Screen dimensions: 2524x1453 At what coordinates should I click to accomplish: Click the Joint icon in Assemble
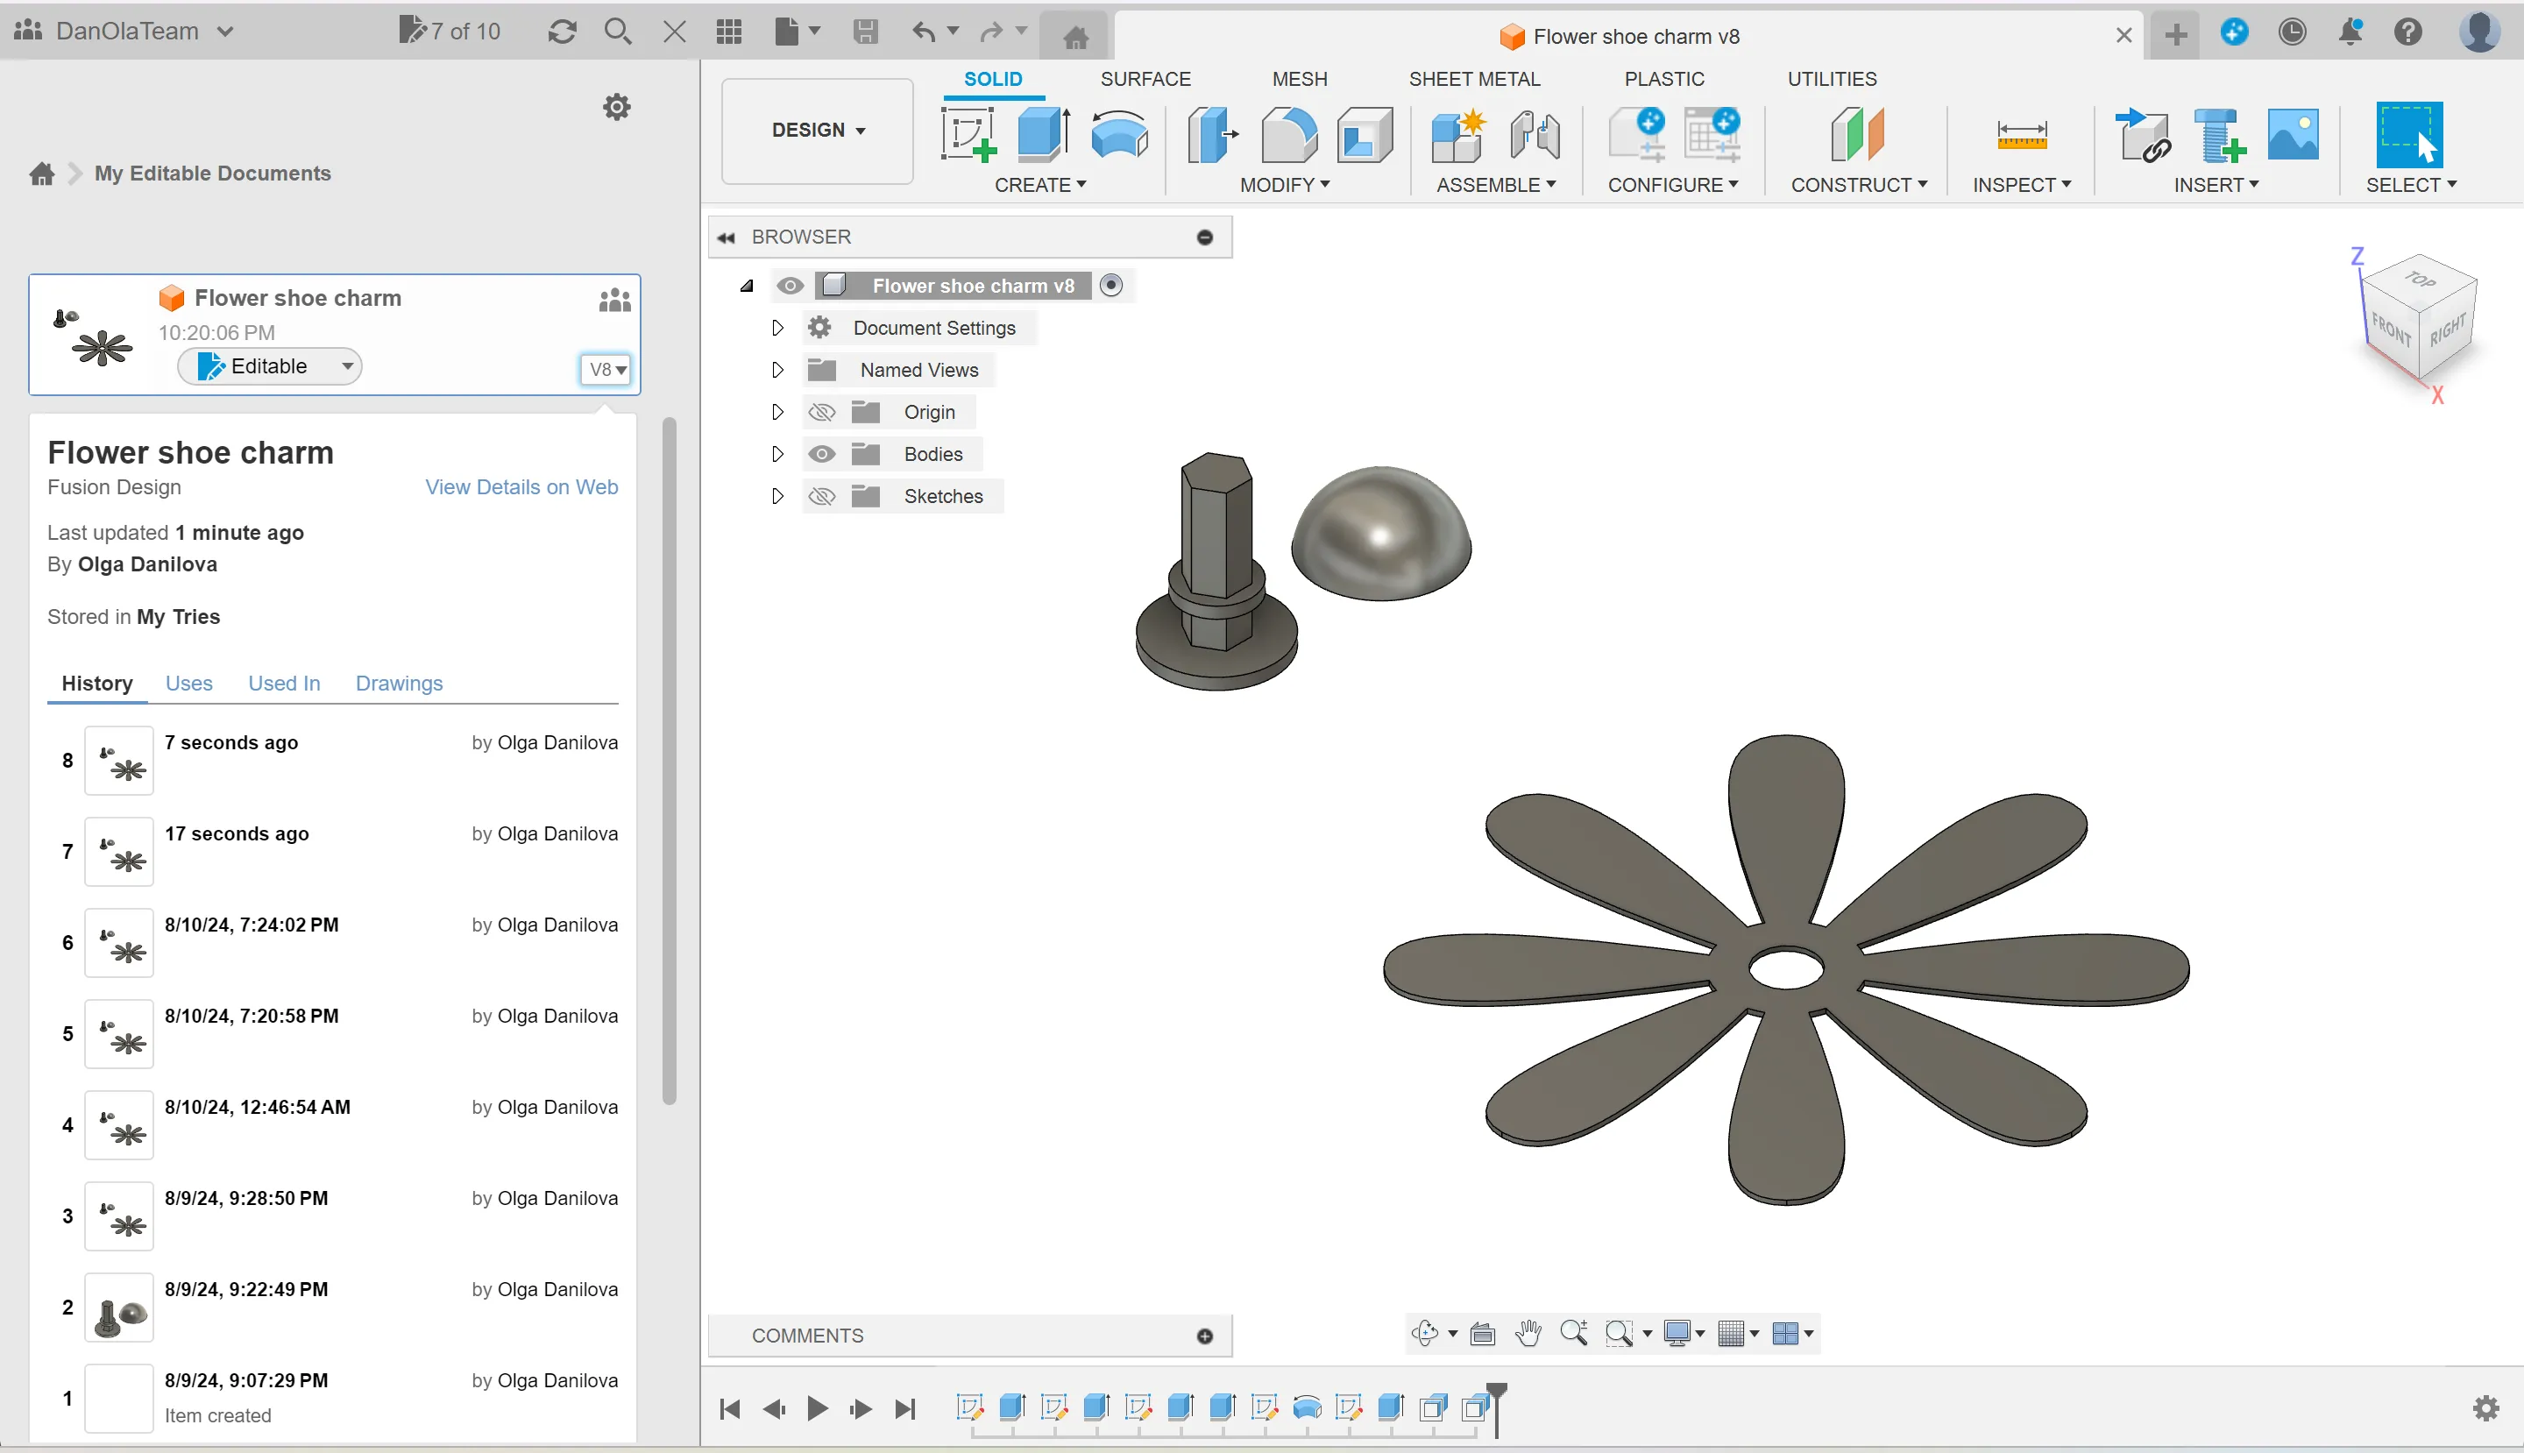coord(1534,135)
